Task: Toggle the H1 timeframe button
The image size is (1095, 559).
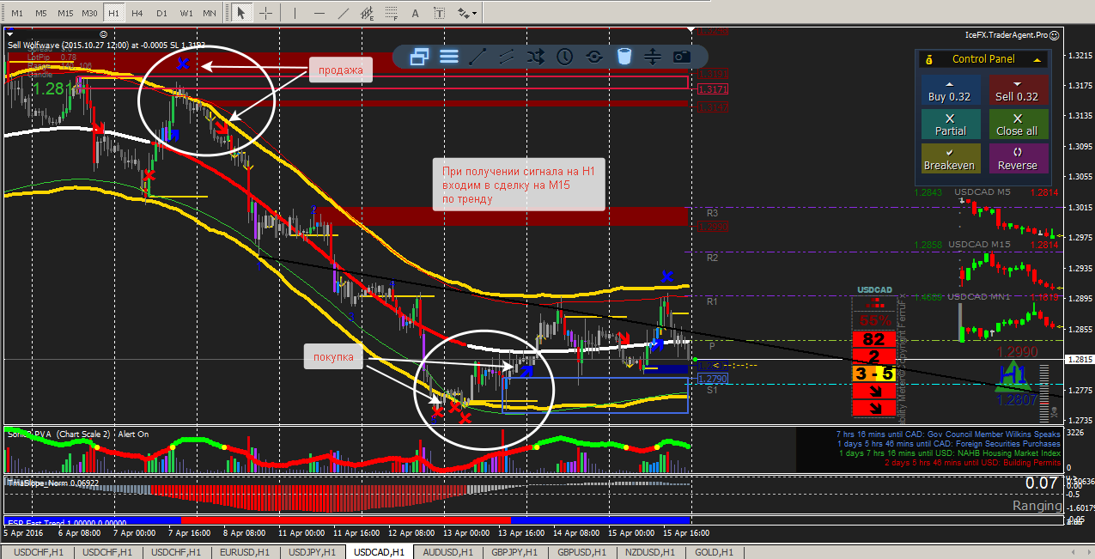Action: coord(113,13)
